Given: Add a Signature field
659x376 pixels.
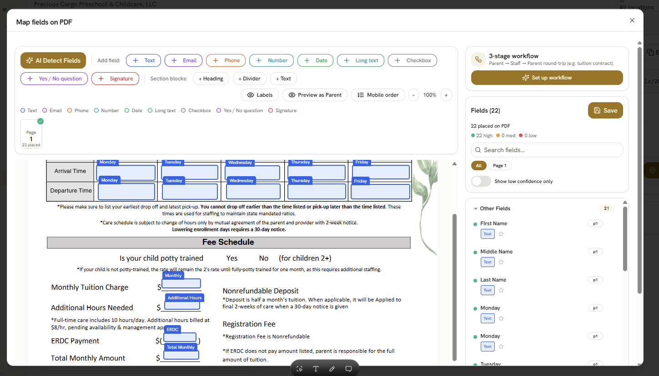Looking at the screenshot, I should point(115,79).
